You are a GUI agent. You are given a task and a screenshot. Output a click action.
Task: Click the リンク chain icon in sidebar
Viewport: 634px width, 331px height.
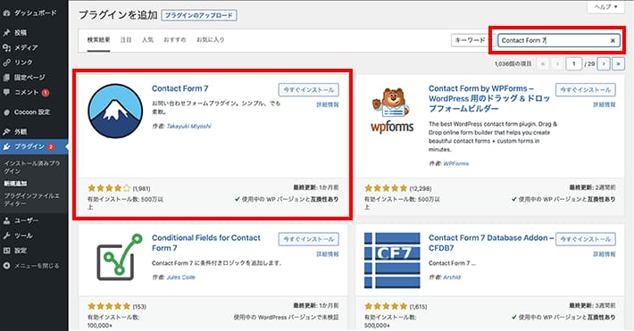click(6, 62)
